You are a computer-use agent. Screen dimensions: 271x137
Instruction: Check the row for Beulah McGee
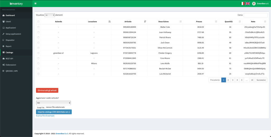tap(38, 69)
